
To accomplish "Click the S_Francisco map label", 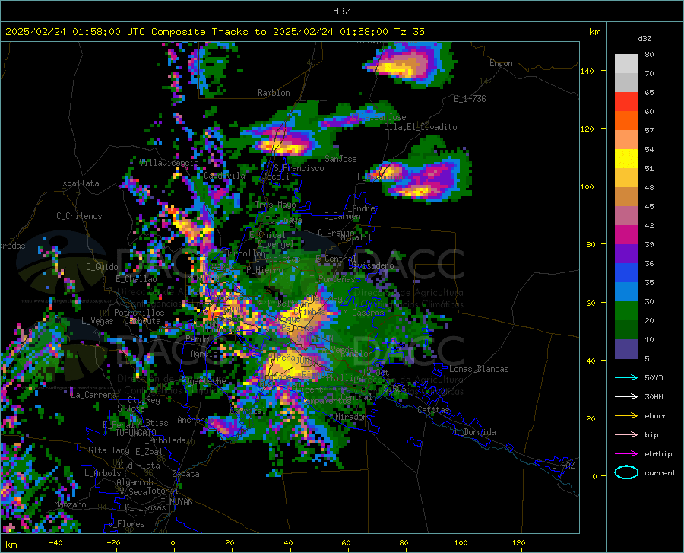I will (x=299, y=168).
